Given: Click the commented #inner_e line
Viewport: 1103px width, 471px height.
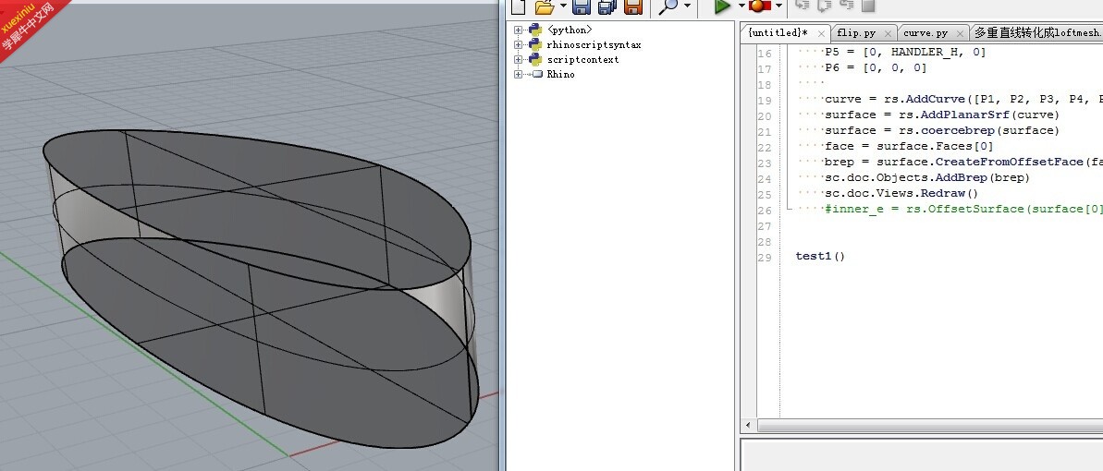Looking at the screenshot, I should pyautogui.click(x=963, y=209).
